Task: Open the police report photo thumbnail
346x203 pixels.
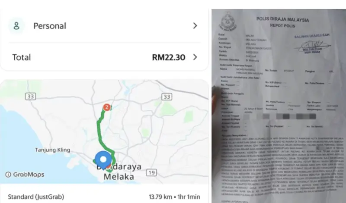Action: [279, 106]
